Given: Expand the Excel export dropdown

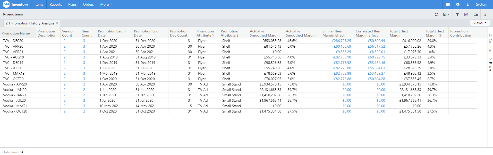Looking at the screenshot, I should [x=446, y=14].
